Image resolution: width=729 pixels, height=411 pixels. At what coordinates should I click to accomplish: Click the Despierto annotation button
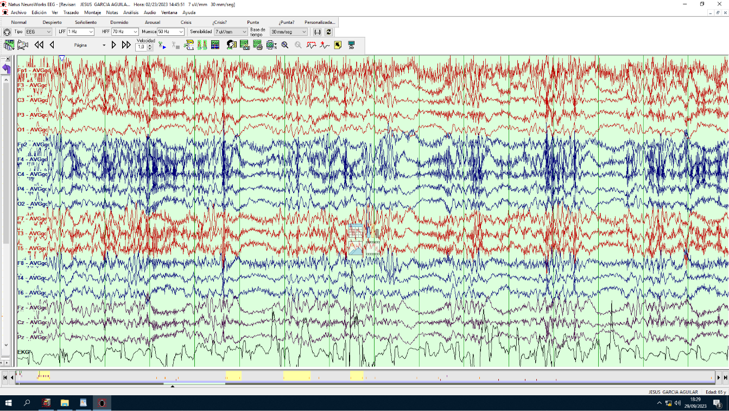coord(52,22)
